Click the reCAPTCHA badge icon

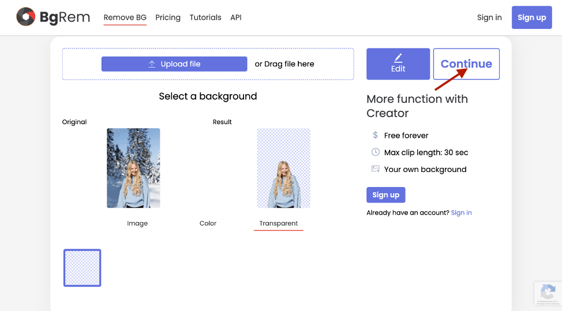[x=548, y=291]
